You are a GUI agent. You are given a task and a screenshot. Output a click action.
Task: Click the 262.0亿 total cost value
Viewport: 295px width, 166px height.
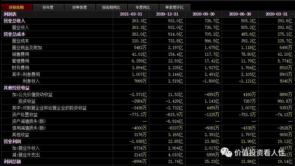[x=139, y=34]
